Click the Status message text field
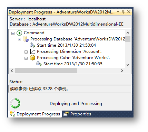Viewport: 148px width, 132px height. click(x=70, y=89)
